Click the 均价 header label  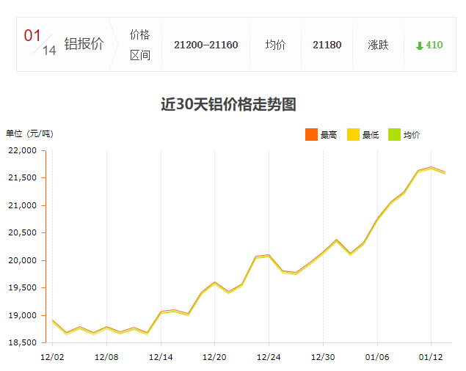pos(275,45)
